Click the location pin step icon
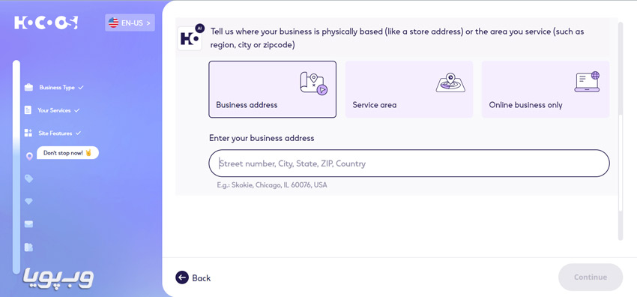 pos(28,156)
